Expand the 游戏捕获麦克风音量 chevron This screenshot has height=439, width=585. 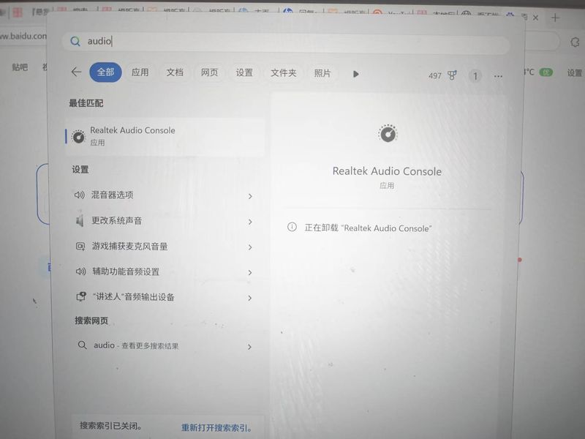pos(250,247)
